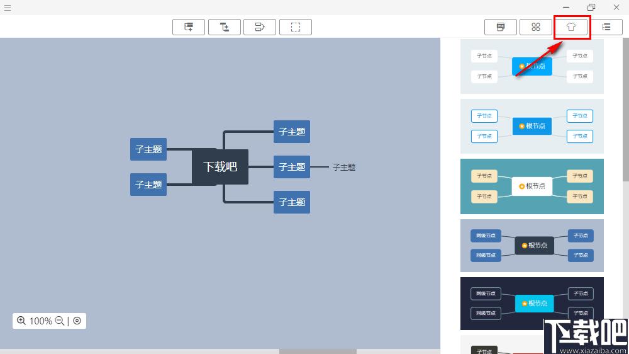
Task: Select the middle-right blue 子主题 node
Action: coord(292,167)
